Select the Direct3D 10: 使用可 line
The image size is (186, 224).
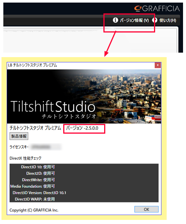tap(38, 167)
